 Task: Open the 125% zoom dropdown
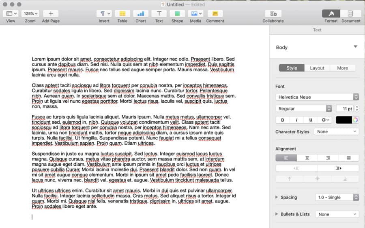click(30, 14)
